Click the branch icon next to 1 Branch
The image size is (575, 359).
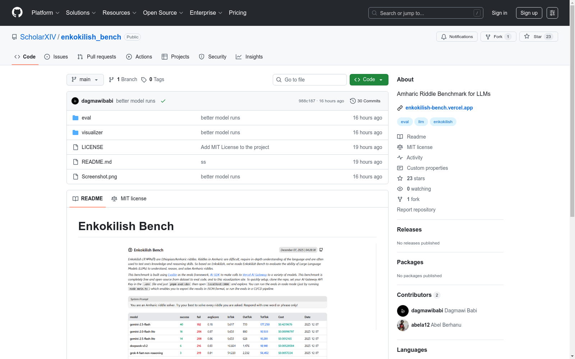[x=111, y=80]
